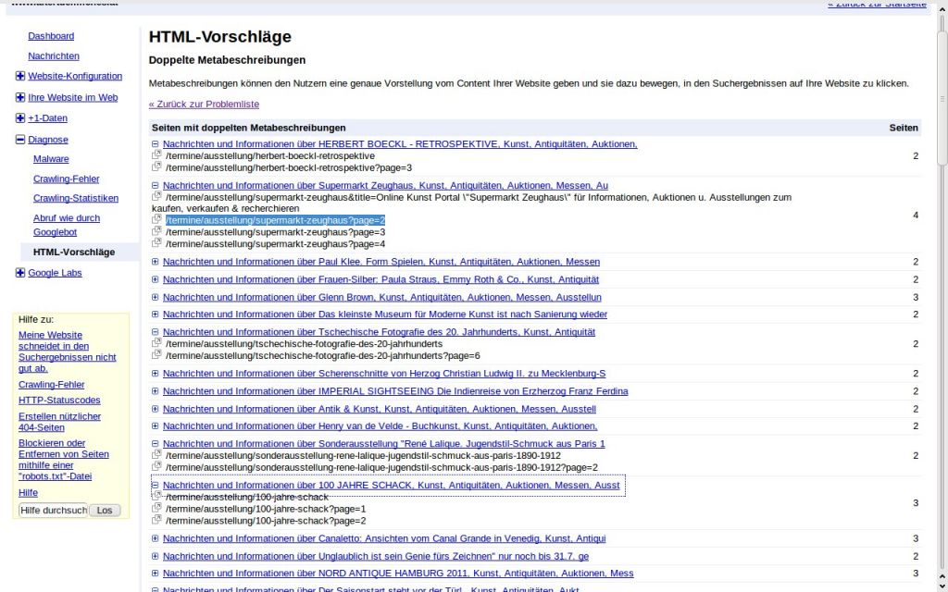Click external link icon beside tschechische-fotografie?page=6

tap(156, 355)
